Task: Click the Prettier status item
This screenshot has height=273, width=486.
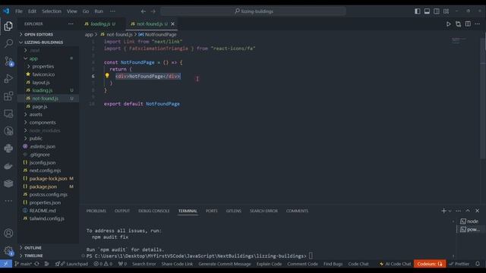Action: point(459,264)
